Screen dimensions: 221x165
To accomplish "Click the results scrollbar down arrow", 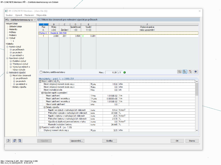I will click(x=197, y=130).
